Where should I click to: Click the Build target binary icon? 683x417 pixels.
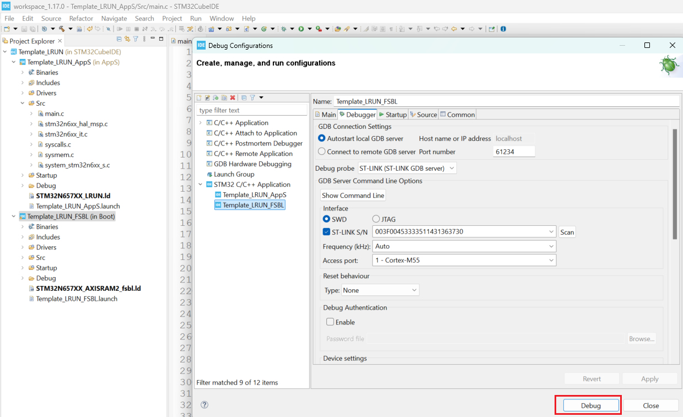click(79, 29)
